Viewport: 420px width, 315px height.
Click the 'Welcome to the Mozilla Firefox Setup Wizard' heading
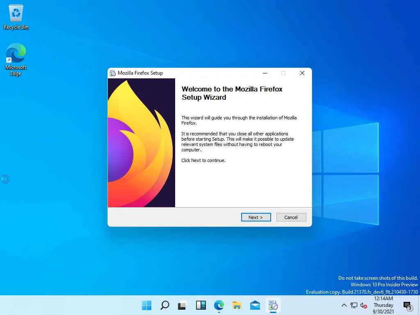coord(232,93)
